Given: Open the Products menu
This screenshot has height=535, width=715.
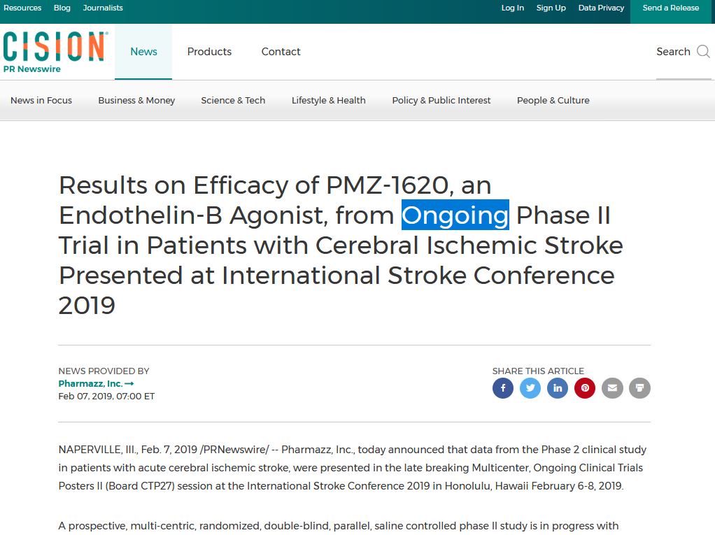Looking at the screenshot, I should 209,52.
